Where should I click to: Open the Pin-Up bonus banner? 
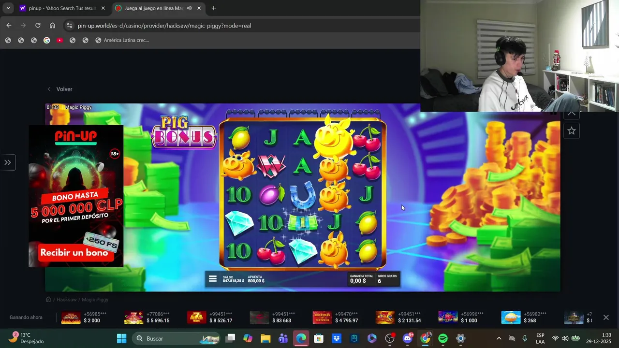[x=76, y=196]
